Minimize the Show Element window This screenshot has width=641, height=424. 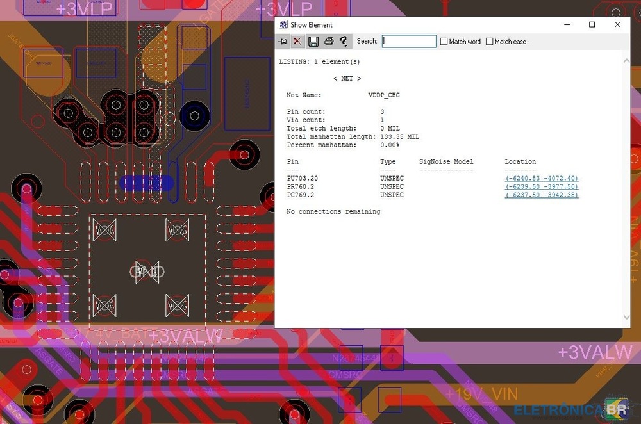tap(567, 25)
